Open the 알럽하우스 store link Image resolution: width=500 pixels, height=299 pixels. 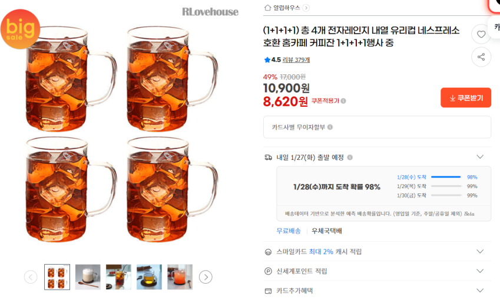click(287, 8)
